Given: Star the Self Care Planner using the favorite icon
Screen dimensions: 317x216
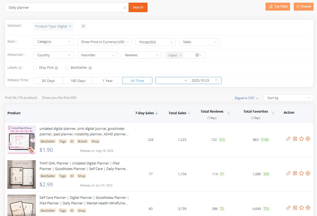Looking at the screenshot, I should tap(301, 208).
